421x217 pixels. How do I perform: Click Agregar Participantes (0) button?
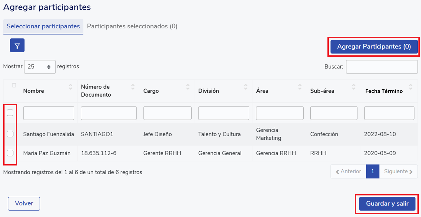click(374, 47)
